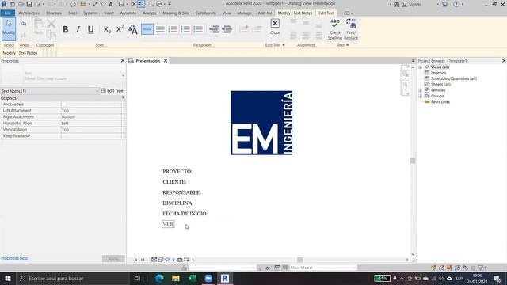The image size is (507, 285).
Task: Click the Apply button in Properties
Action: click(113, 259)
